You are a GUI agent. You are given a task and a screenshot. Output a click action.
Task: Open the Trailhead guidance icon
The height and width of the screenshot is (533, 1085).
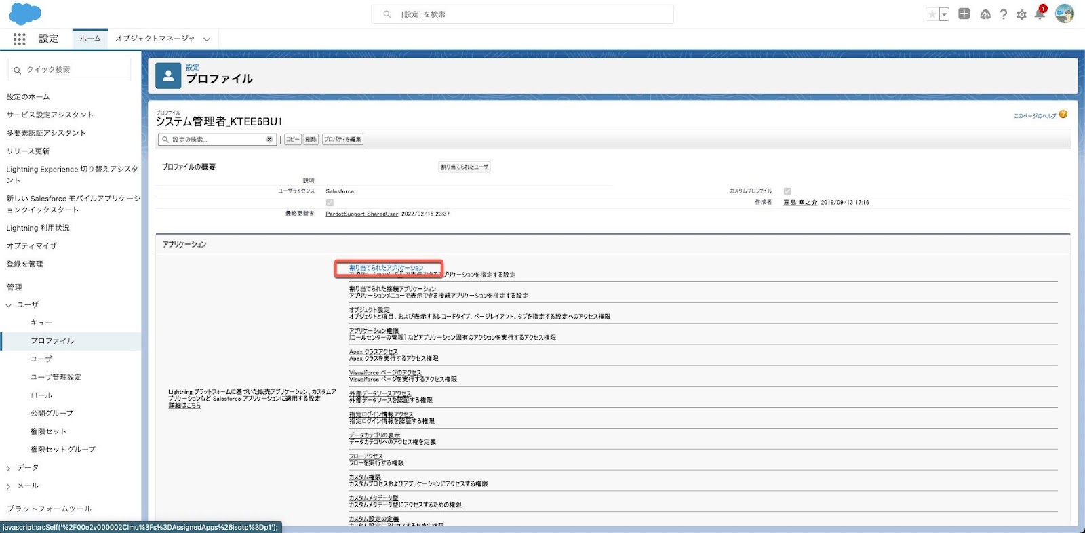(985, 14)
